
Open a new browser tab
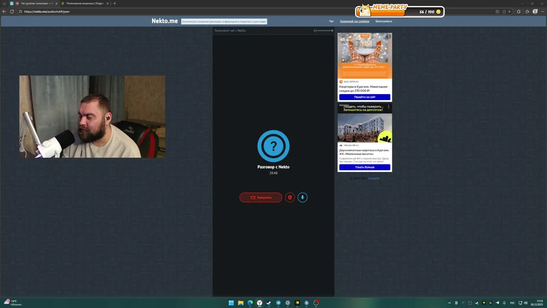115,3
